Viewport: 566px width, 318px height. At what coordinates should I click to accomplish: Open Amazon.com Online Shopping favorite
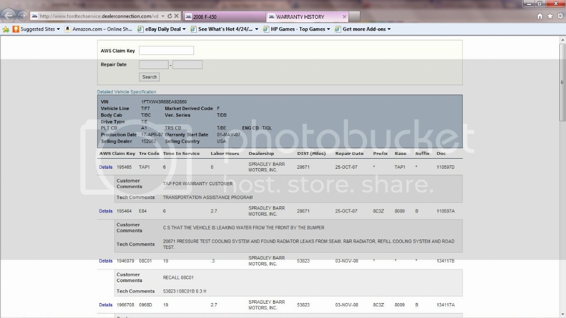point(98,29)
